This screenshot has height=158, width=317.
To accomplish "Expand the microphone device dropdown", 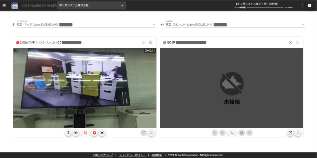I will click(154, 25).
